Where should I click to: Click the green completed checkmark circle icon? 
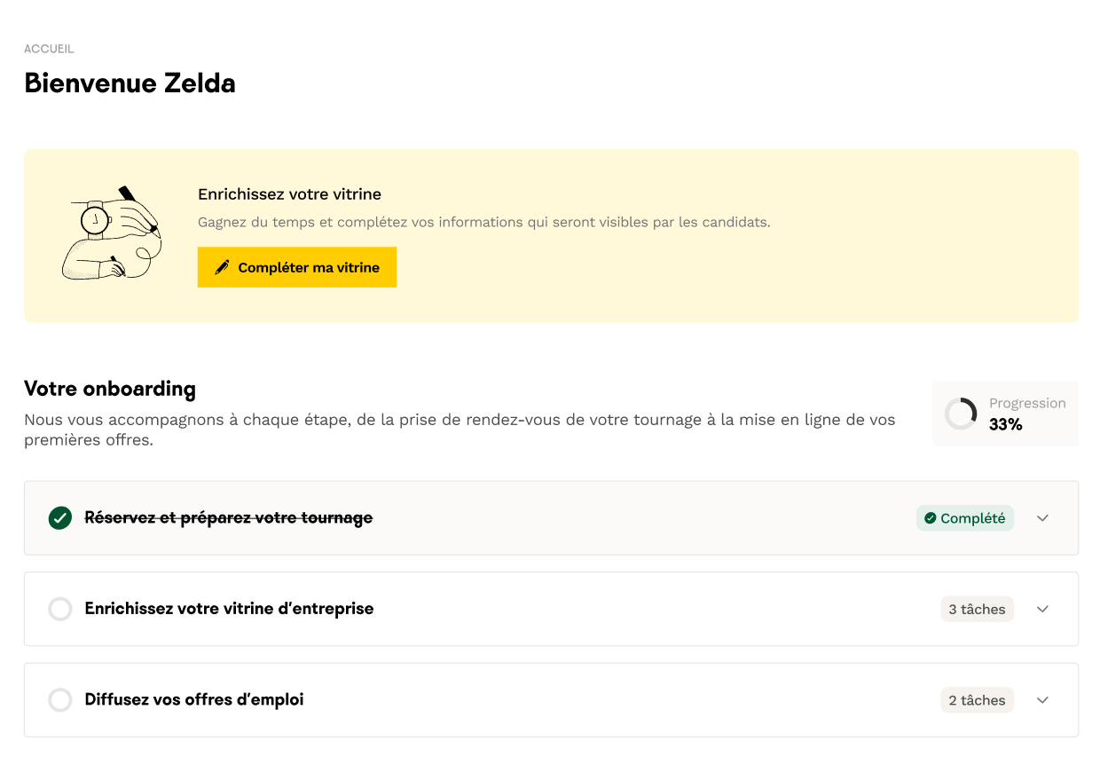[60, 518]
